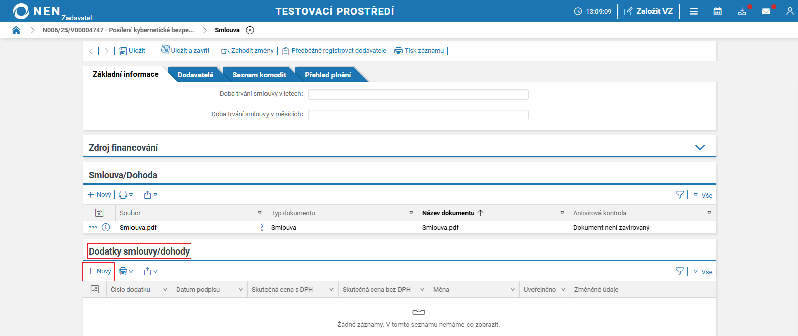Image resolution: width=798 pixels, height=336 pixels.
Task: Open Měna column dropdown
Action: pyautogui.click(x=513, y=289)
